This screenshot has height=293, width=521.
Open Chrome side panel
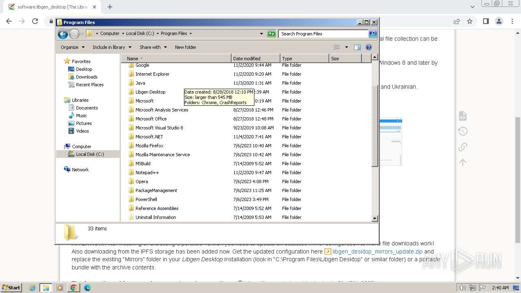click(486, 21)
